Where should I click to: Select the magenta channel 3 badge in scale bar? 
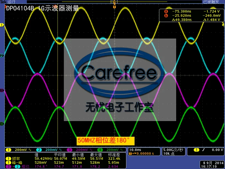(69, 150)
